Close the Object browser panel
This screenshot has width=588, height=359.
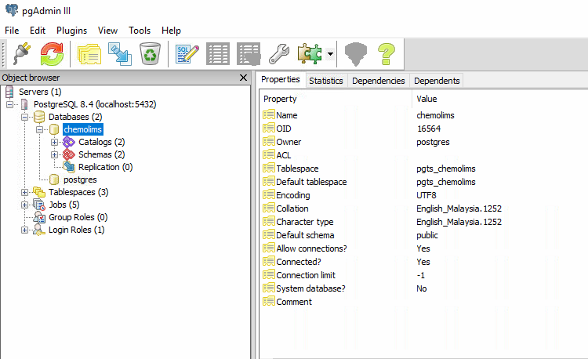243,78
